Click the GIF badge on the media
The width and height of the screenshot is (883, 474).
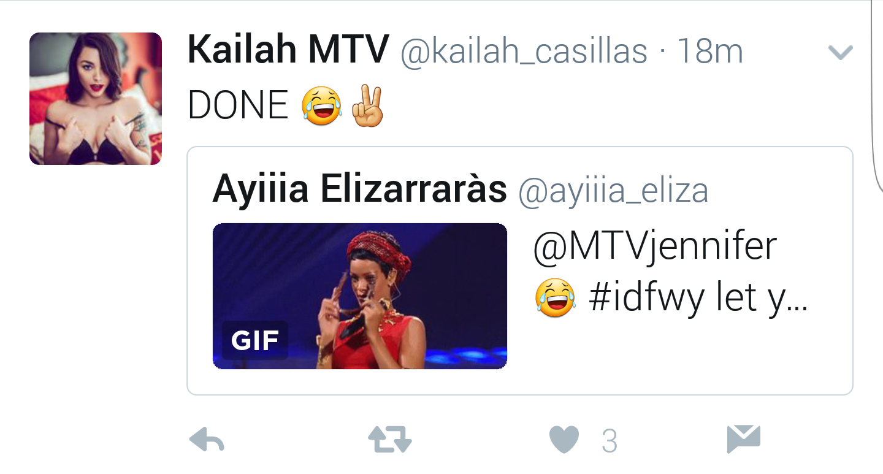tap(254, 340)
